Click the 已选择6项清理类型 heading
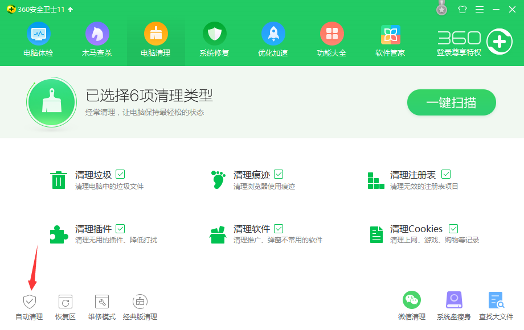The width and height of the screenshot is (524, 330). [149, 96]
